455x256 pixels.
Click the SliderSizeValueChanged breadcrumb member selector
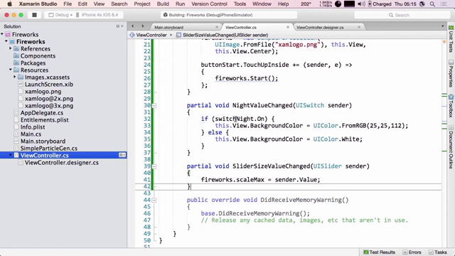point(223,35)
